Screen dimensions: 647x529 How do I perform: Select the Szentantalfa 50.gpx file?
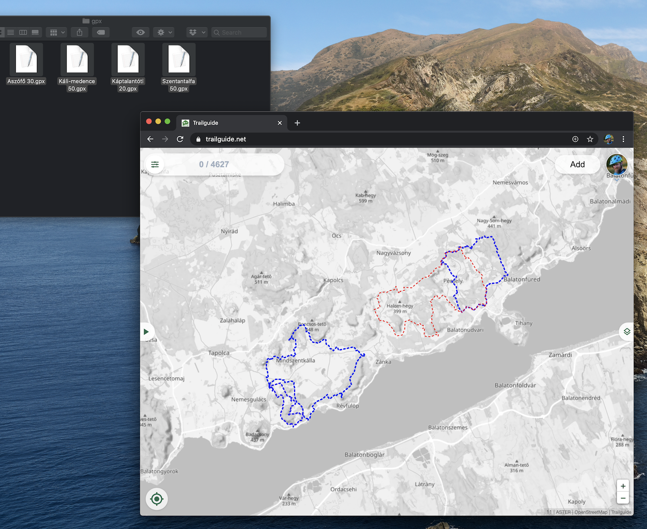point(179,67)
